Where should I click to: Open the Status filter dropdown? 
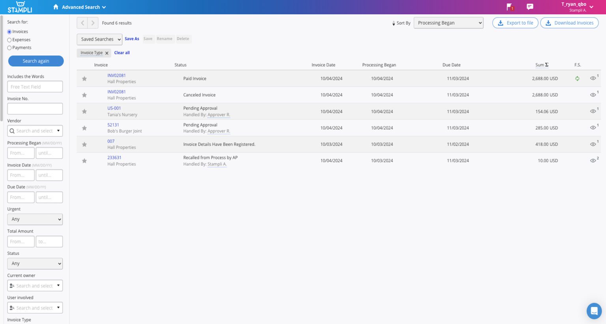(x=35, y=263)
